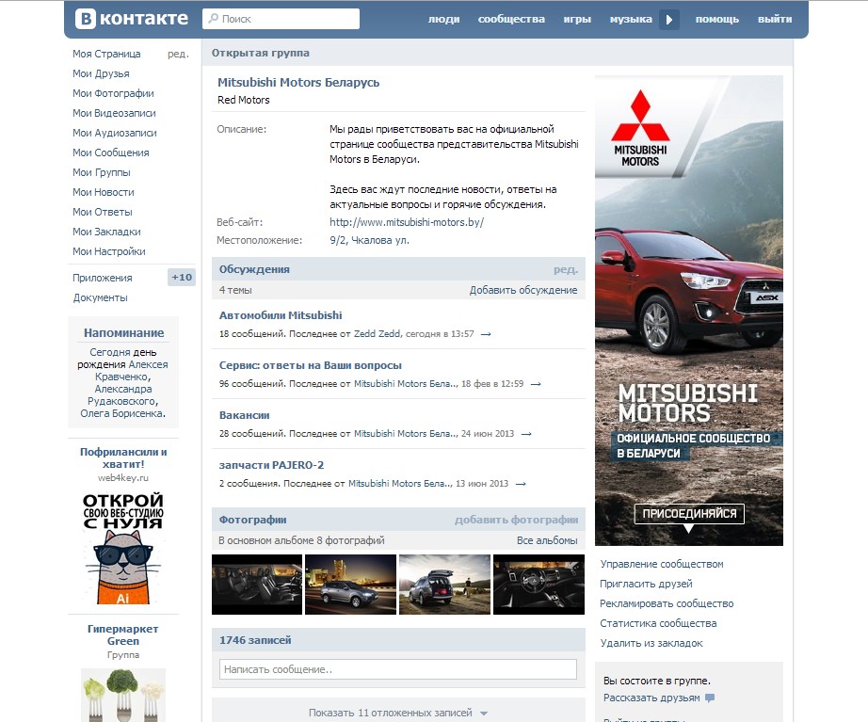Click Пригласить друзей
Viewport: 868px width, 722px height.
(646, 585)
